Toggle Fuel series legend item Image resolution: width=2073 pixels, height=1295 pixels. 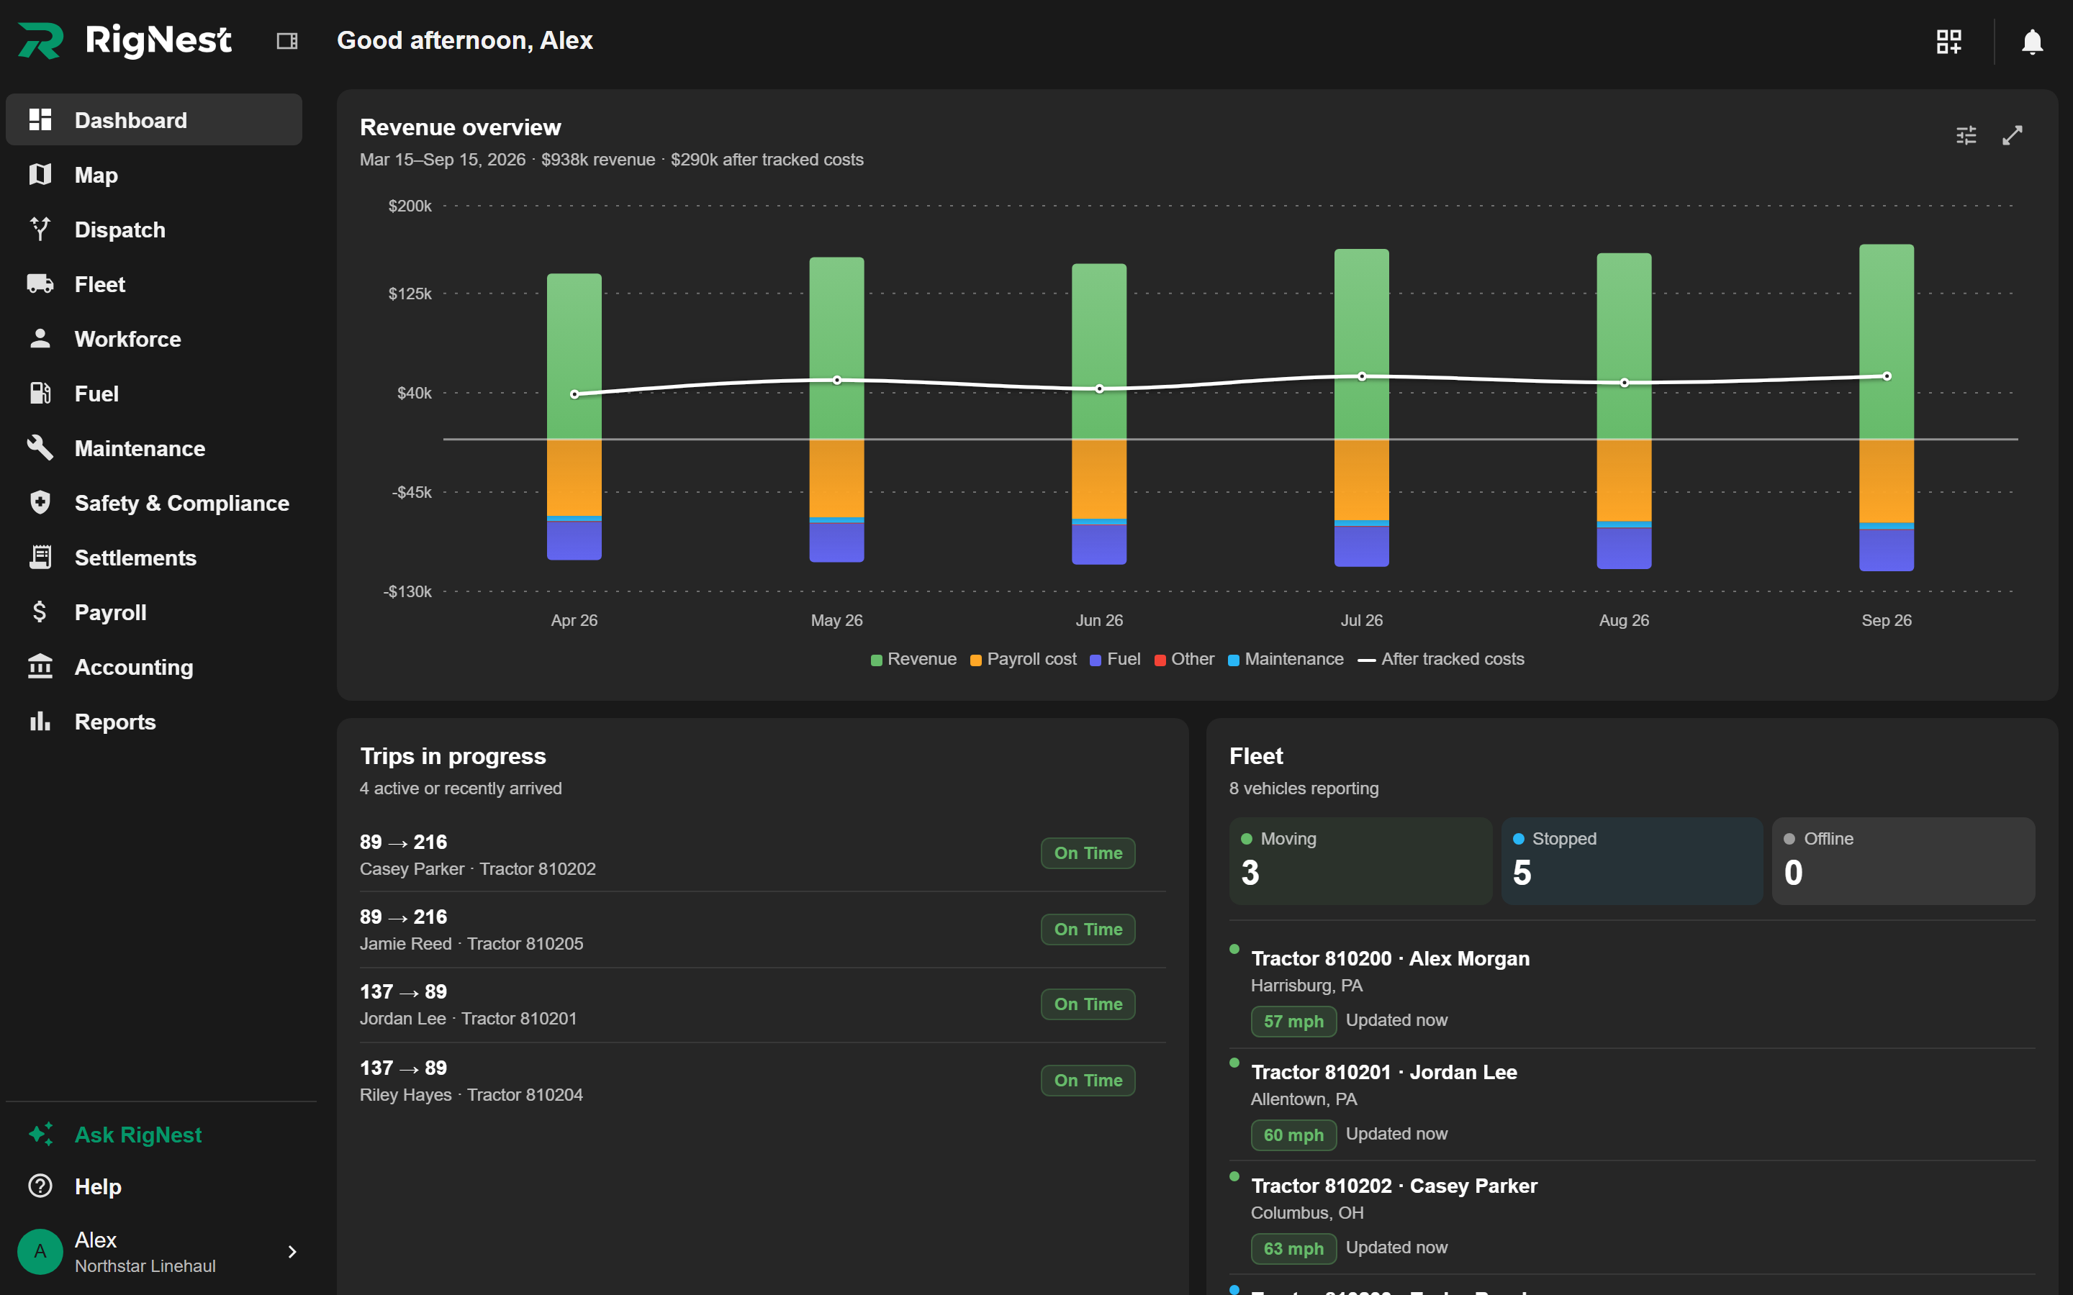click(1114, 660)
